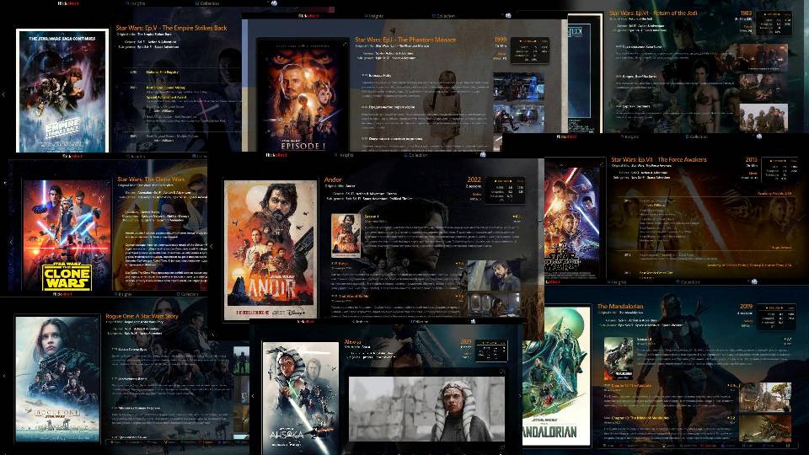The image size is (809, 455).
Task: Click the Andor title link
Action: coord(335,179)
